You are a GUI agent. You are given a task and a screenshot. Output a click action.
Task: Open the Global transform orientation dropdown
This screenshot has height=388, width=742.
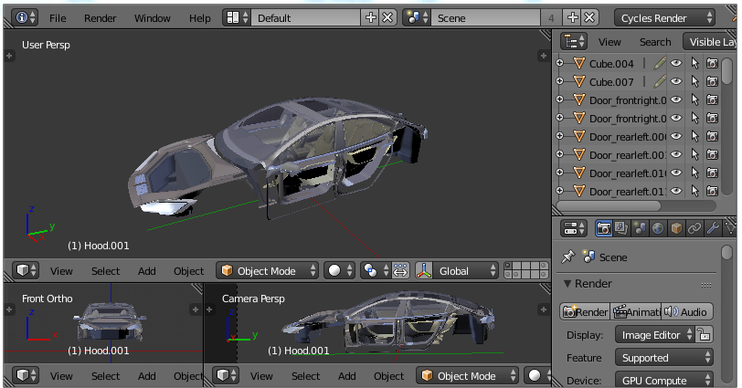466,270
